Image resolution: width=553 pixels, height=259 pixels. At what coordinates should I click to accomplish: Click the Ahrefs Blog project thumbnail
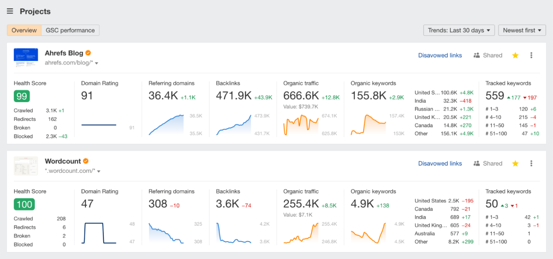[x=26, y=57]
